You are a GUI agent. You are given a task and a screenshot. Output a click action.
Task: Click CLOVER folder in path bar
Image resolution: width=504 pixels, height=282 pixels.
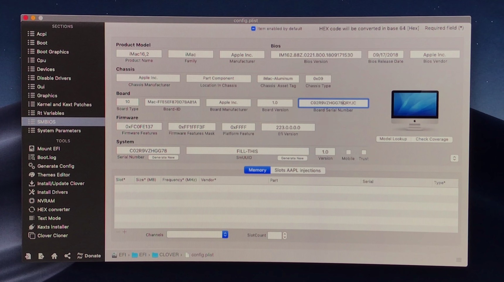tap(166, 255)
